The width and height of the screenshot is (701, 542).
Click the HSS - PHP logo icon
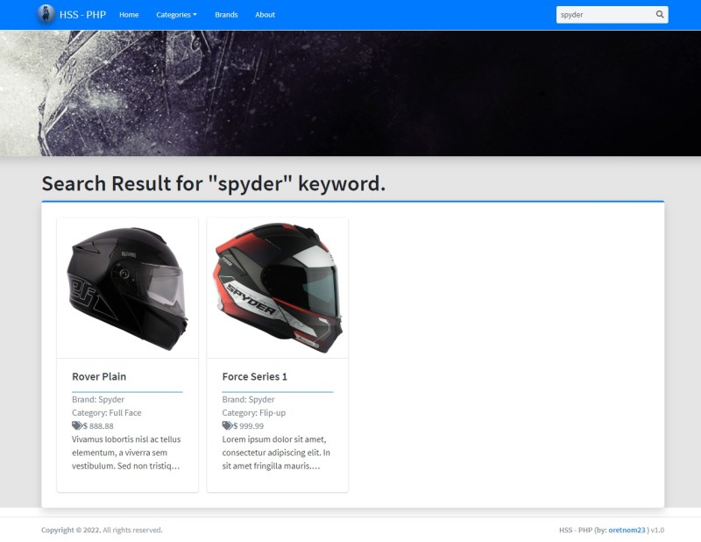46,14
